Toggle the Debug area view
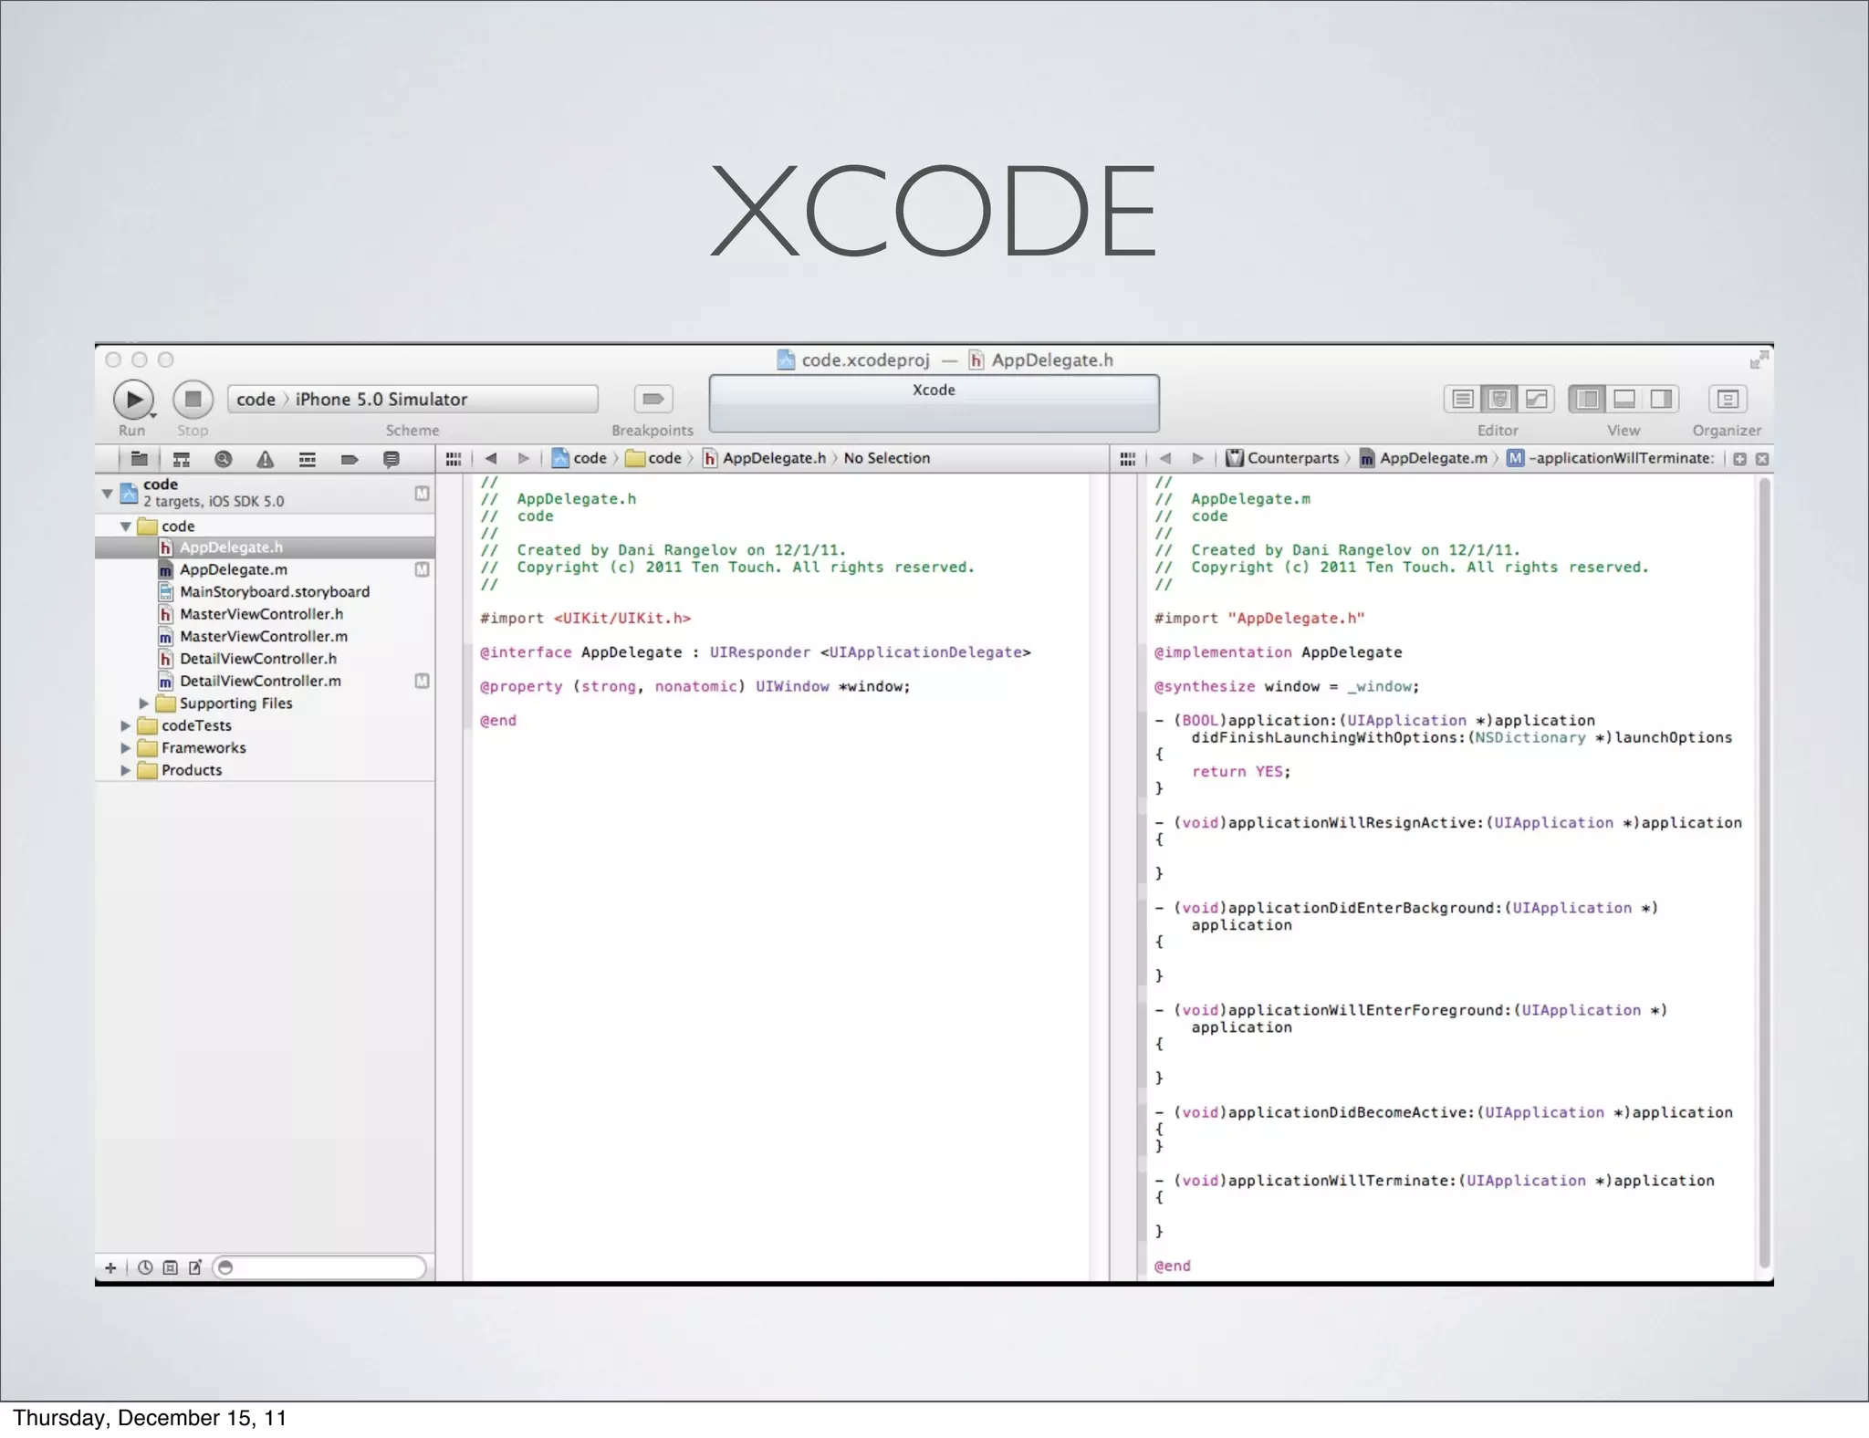 pos(1624,399)
